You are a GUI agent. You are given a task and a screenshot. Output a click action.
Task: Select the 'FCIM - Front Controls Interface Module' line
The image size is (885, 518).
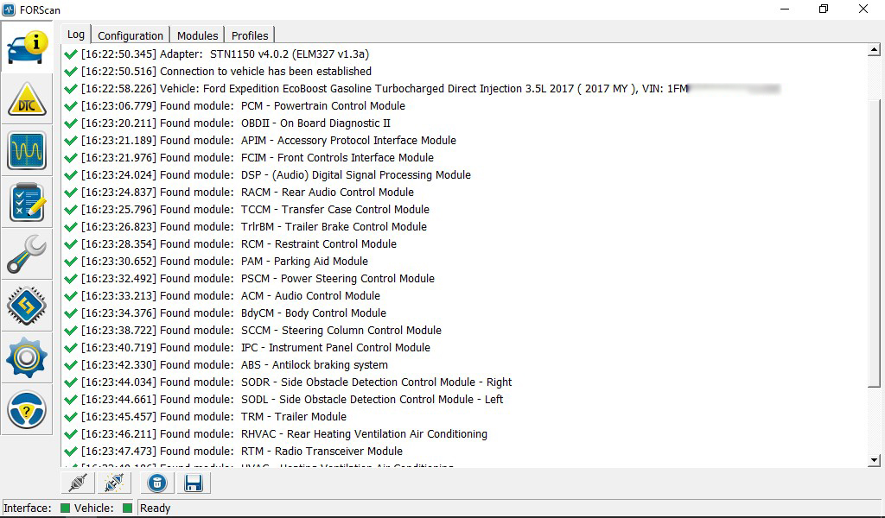pos(249,158)
